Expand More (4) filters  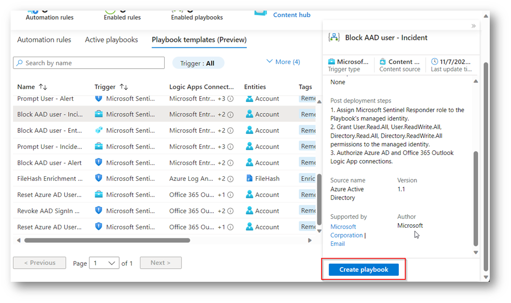point(283,62)
